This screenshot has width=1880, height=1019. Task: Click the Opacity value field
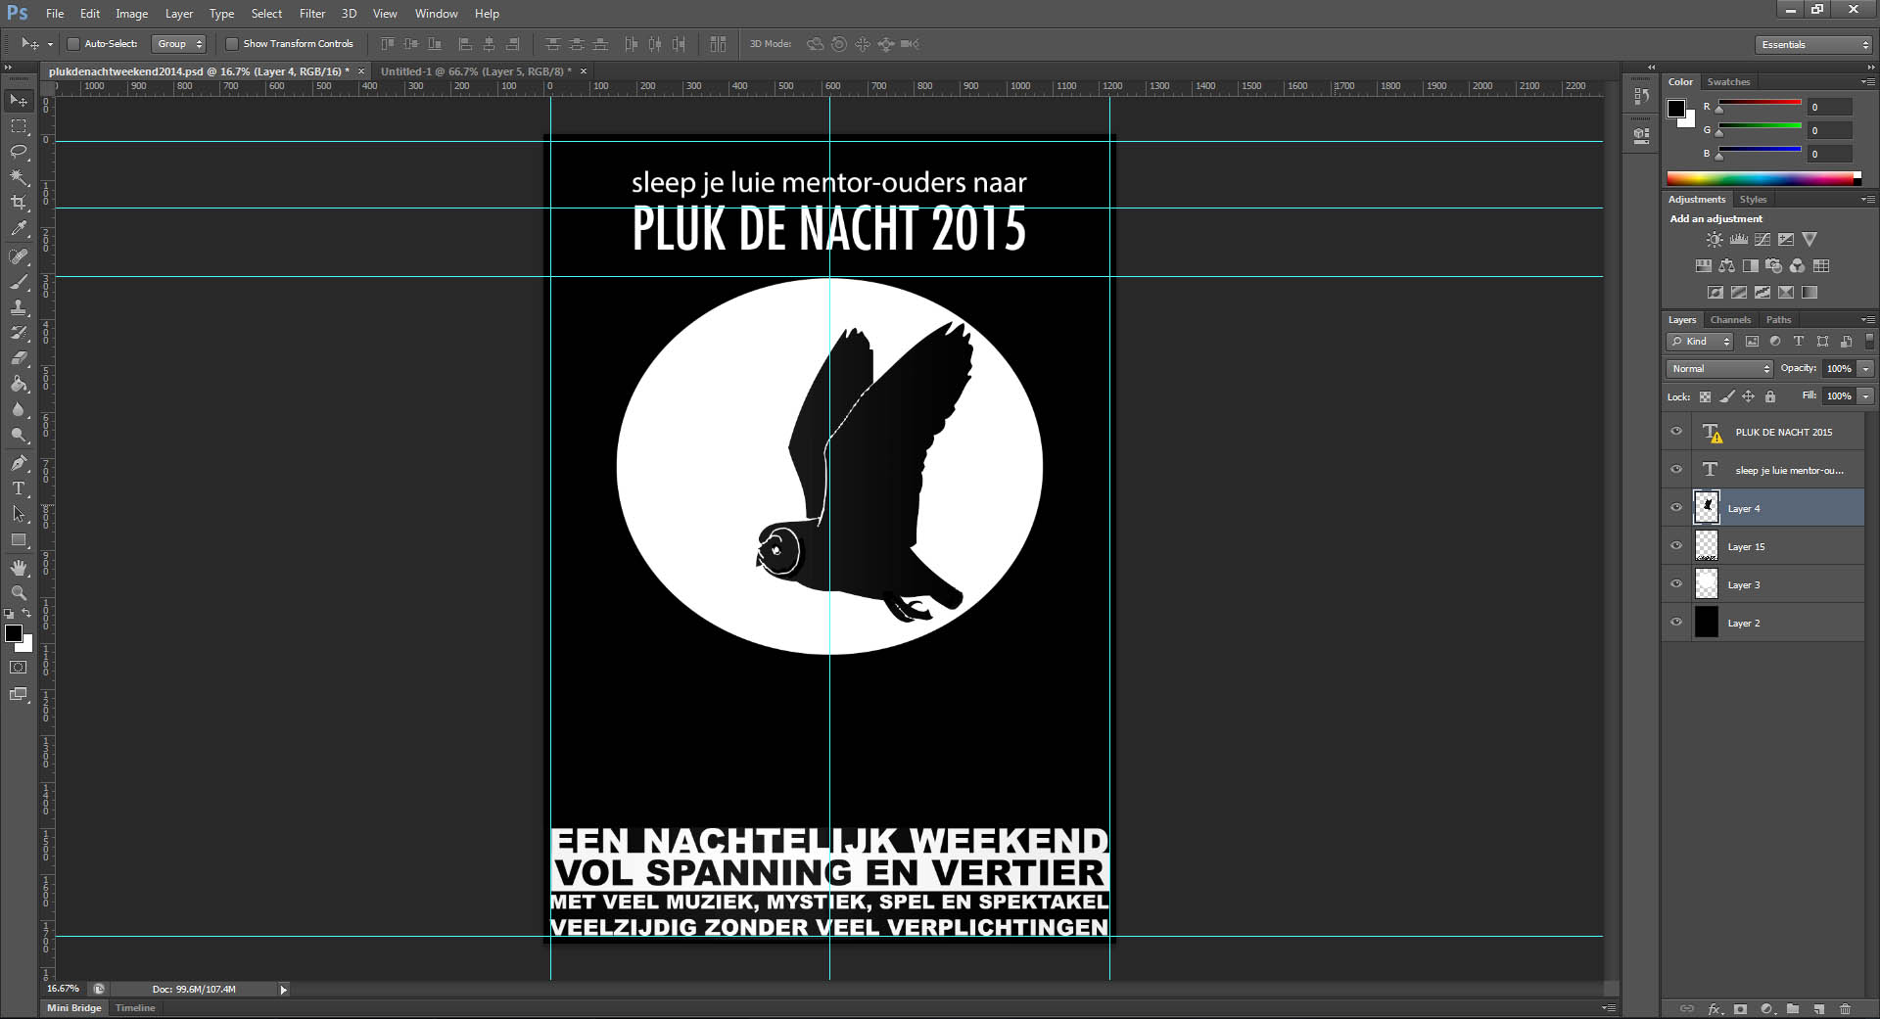[x=1839, y=368]
